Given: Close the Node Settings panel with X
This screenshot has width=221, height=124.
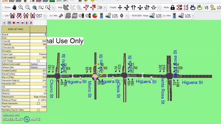Looking at the screenshot, I should (x=4, y=23).
